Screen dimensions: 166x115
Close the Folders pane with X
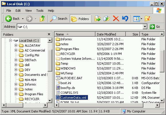[49, 34]
